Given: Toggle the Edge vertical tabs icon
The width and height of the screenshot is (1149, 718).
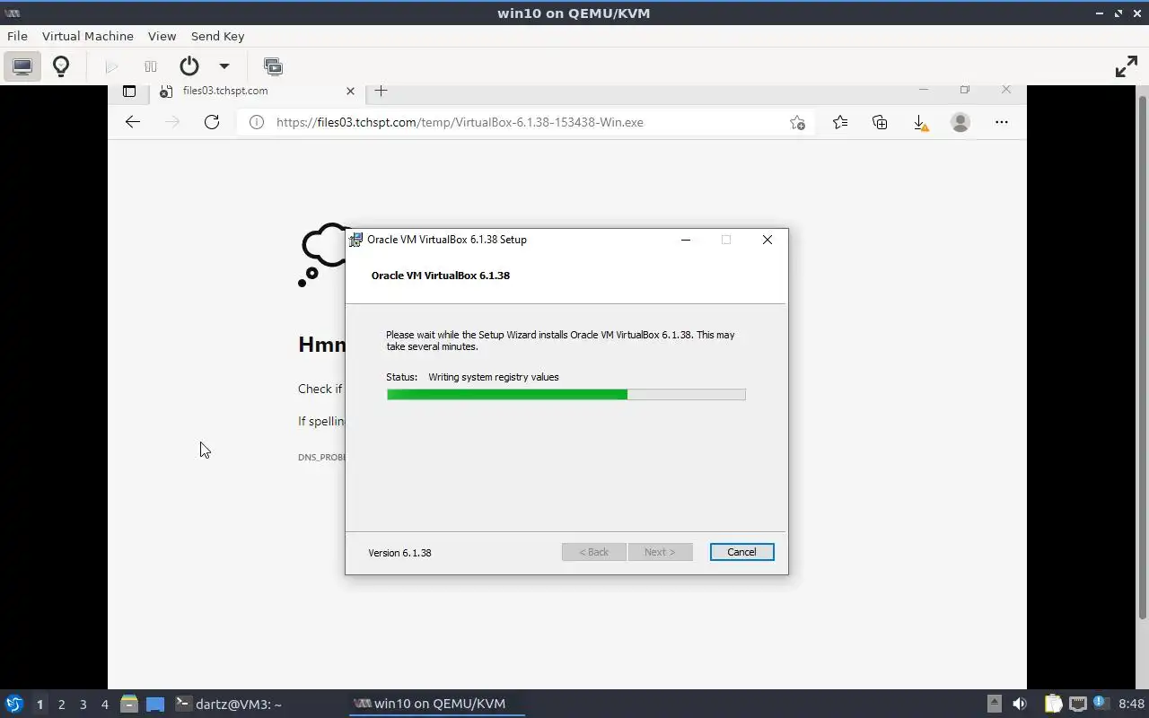Looking at the screenshot, I should 129,91.
